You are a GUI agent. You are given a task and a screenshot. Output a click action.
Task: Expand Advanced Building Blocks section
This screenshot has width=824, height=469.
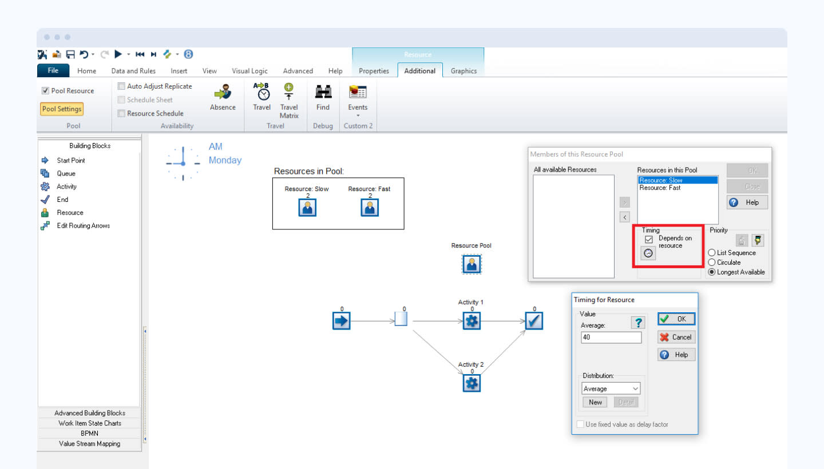89,413
